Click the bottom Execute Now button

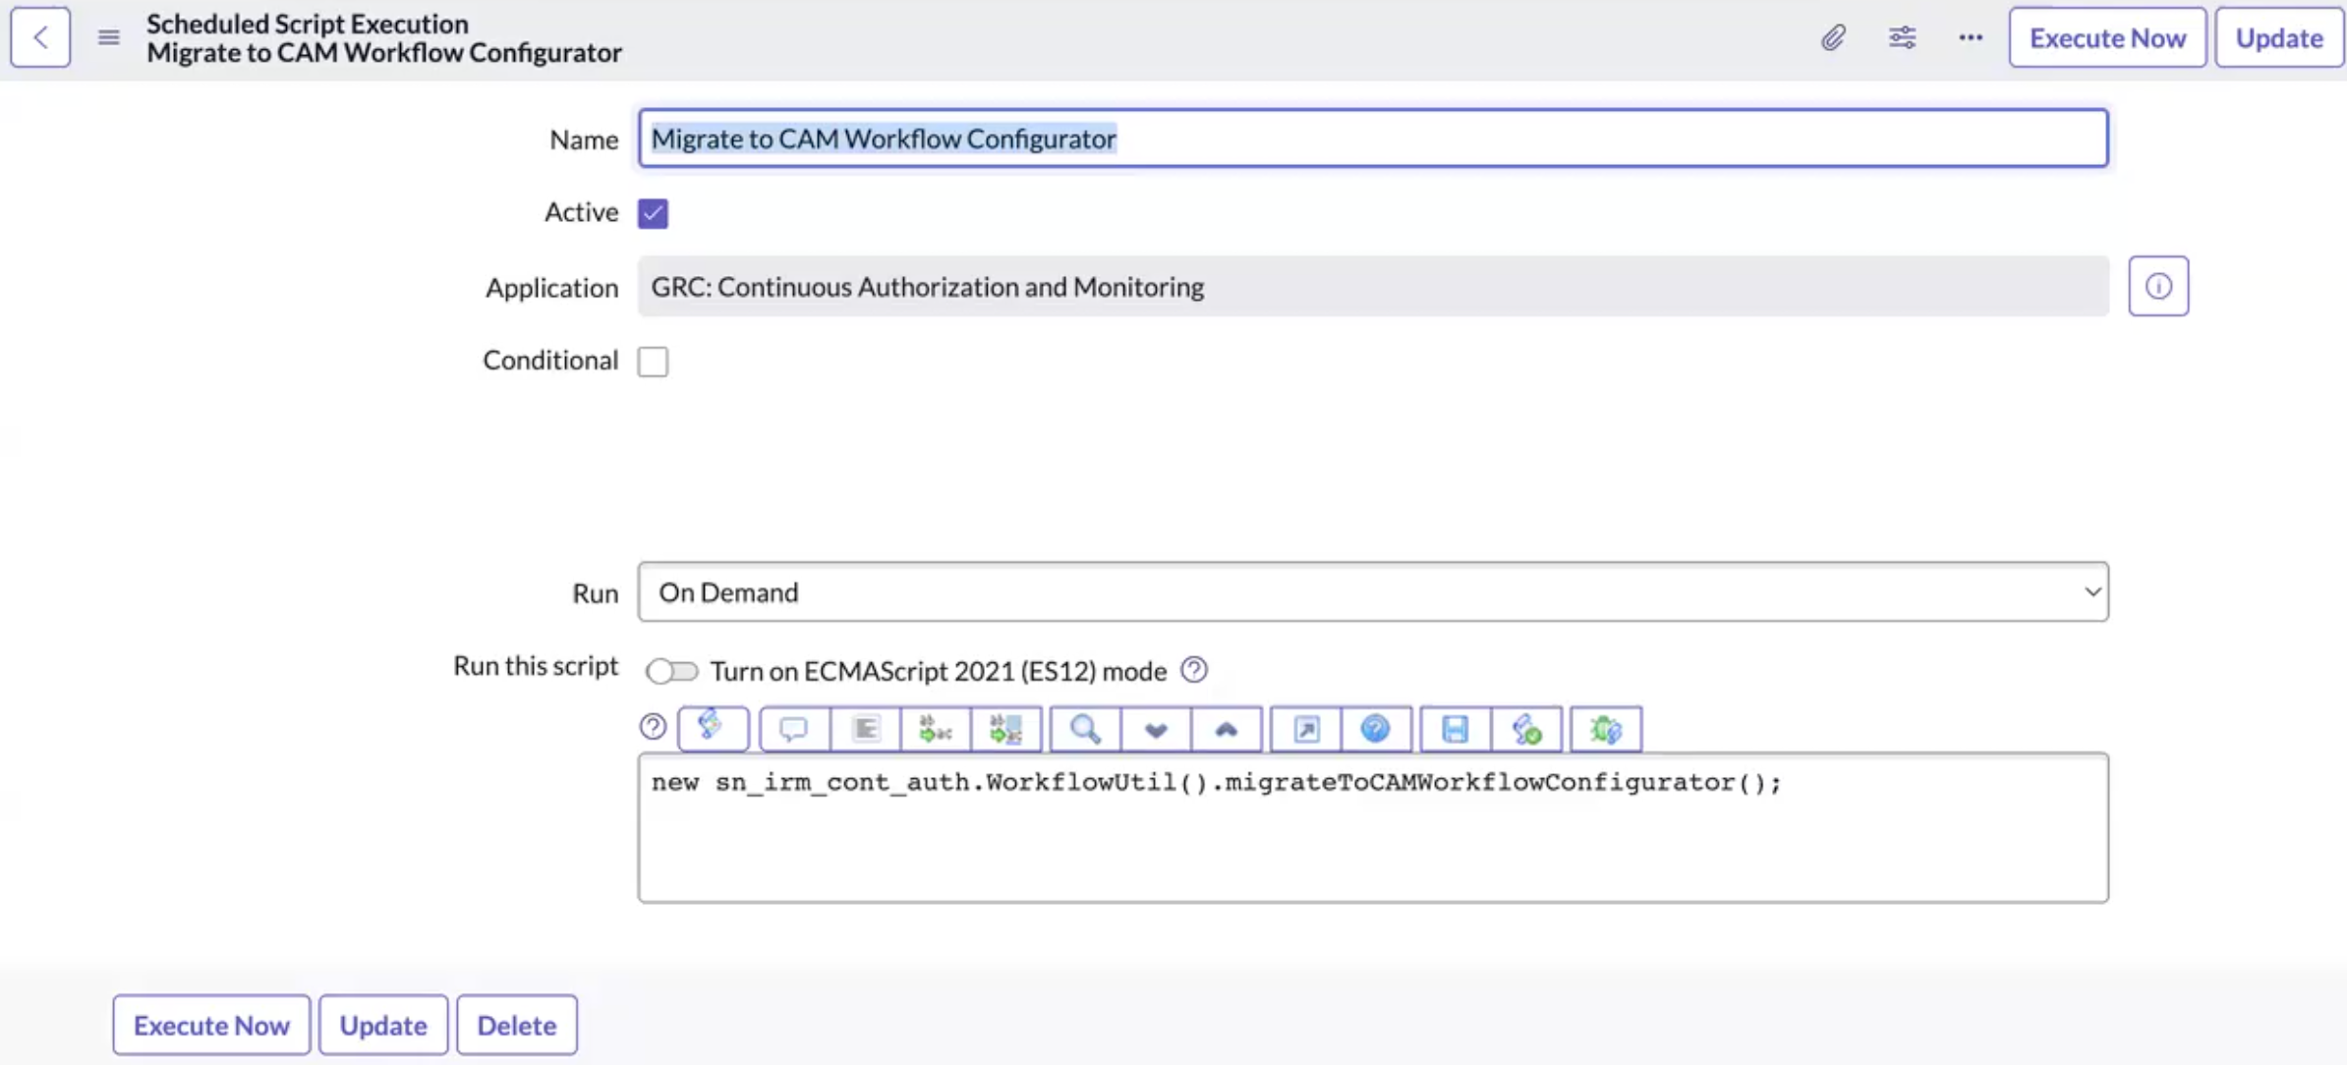pyautogui.click(x=211, y=1025)
